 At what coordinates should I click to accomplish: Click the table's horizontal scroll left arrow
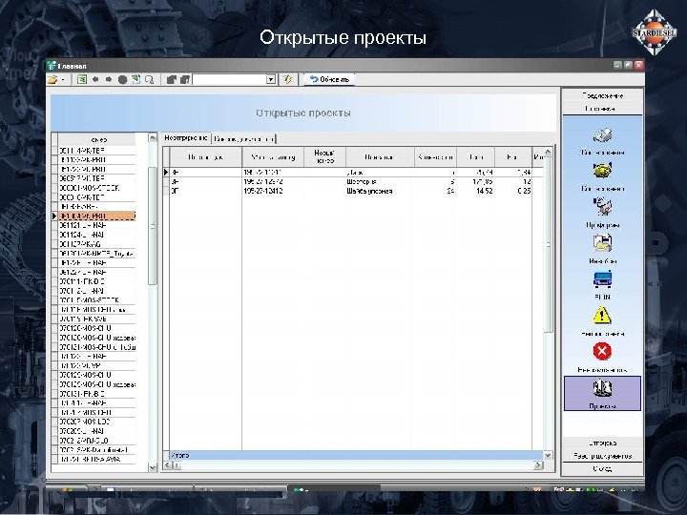pyautogui.click(x=167, y=465)
